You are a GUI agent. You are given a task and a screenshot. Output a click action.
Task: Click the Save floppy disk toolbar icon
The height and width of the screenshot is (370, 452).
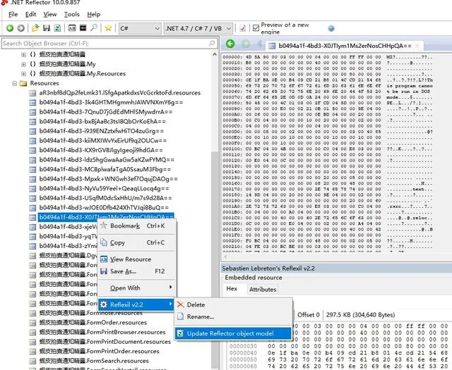click(47, 28)
